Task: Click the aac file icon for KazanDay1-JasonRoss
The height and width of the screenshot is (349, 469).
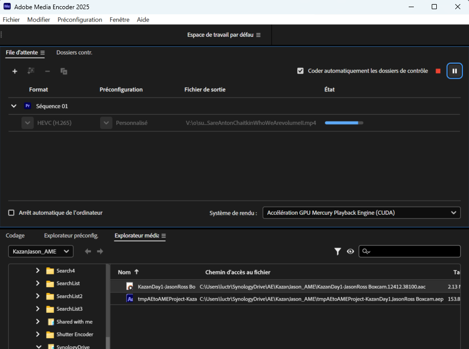Action: pos(130,287)
